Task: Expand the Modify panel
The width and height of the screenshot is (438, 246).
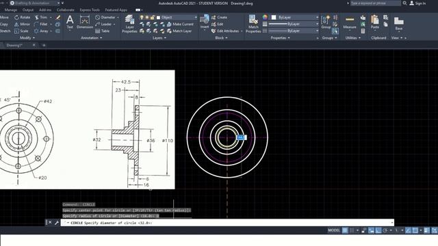Action: tap(27, 38)
